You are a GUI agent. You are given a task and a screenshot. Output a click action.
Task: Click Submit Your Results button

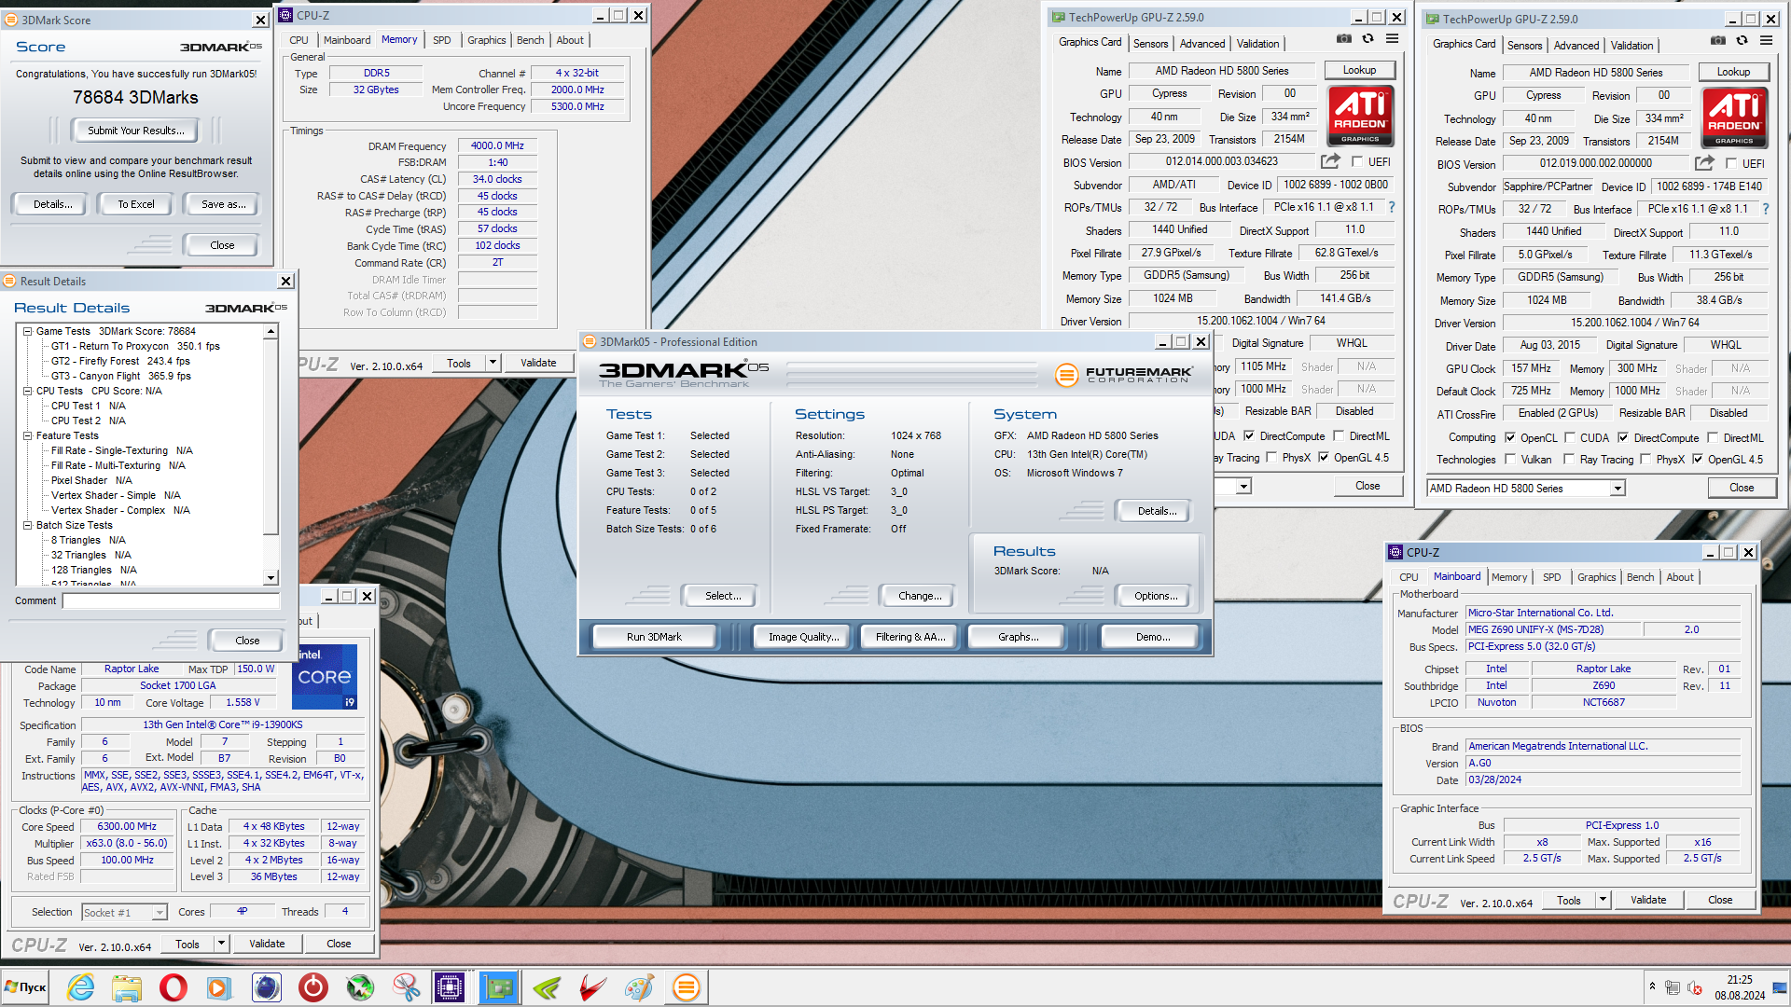click(136, 131)
